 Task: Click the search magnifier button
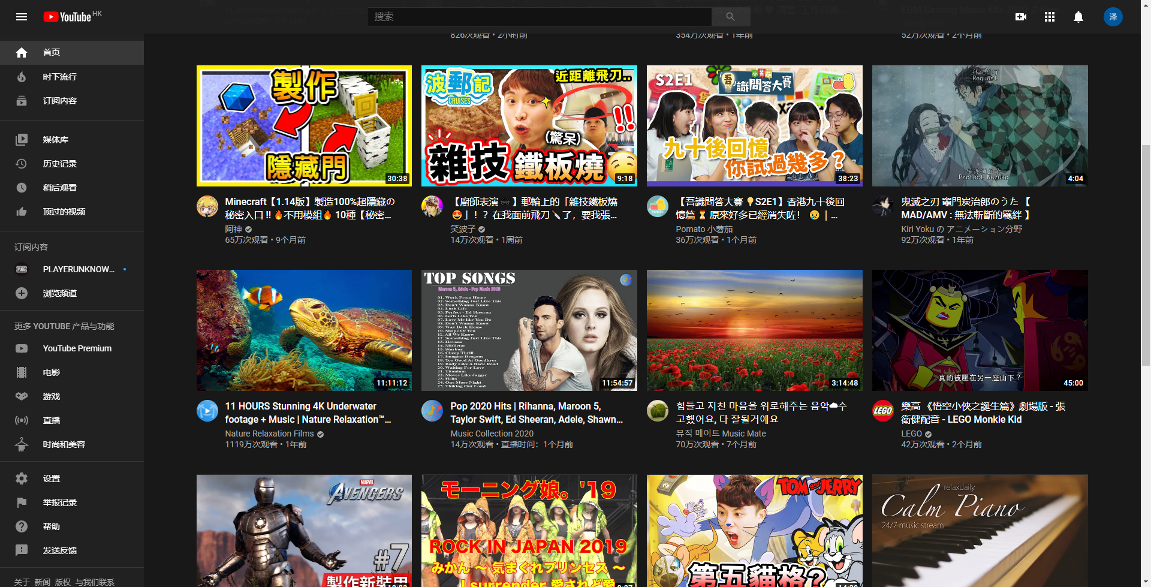730,17
